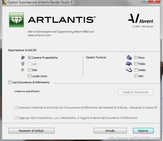The image size is (163, 141).
Task: Click the wall texture icon beside Muro
Action: tap(129, 58)
